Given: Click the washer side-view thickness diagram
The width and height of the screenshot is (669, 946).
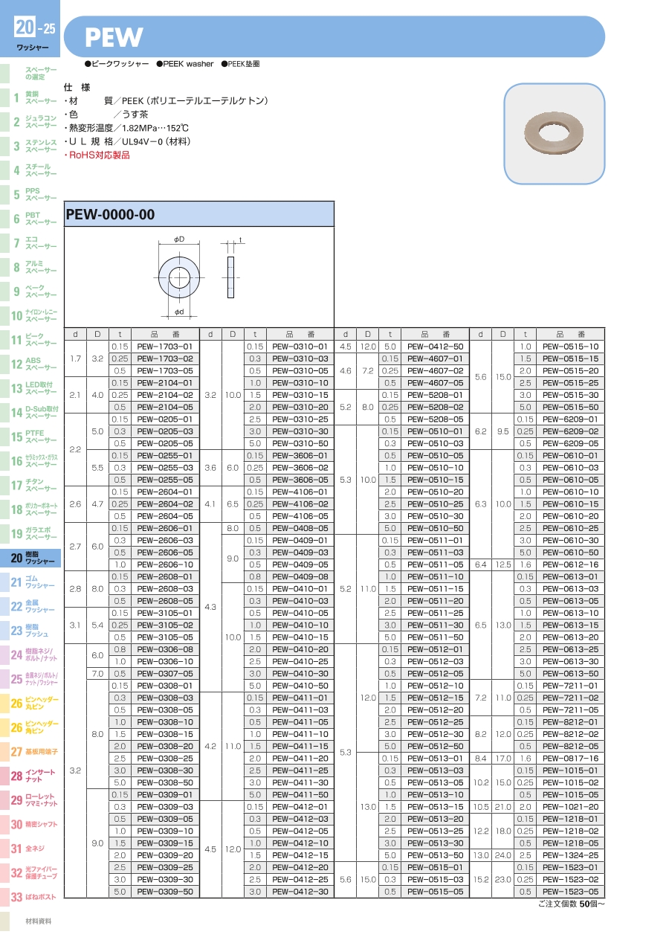Looking at the screenshot, I should 230,277.
